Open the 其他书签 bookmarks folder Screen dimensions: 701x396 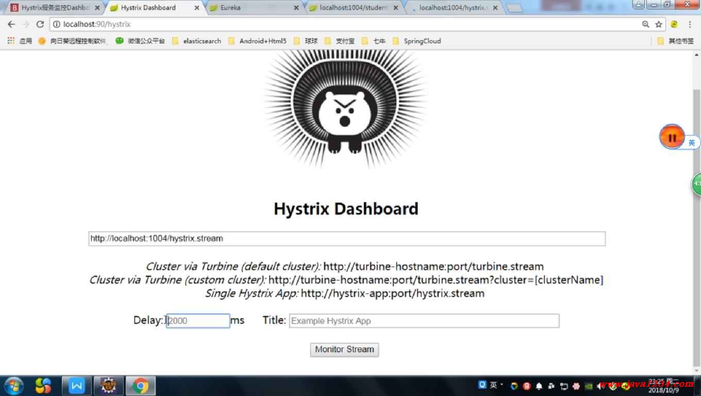676,41
